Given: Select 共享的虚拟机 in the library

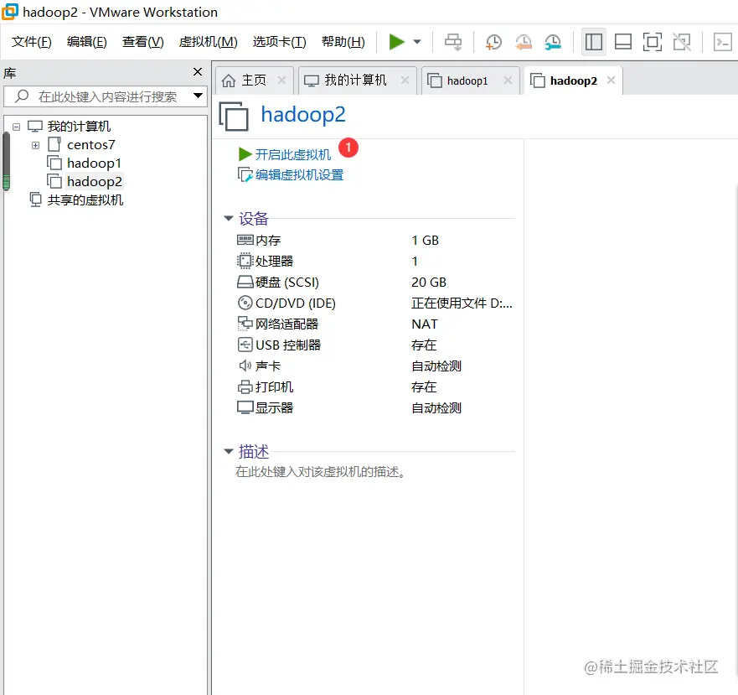Looking at the screenshot, I should [85, 200].
